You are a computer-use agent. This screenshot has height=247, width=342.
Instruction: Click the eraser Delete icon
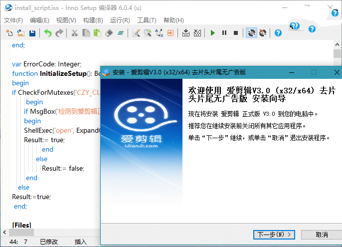[x=110, y=33]
